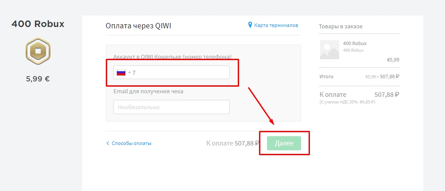445x191 pixels.
Task: Click the back chevron beside Способы оплаты
Action: pos(108,143)
